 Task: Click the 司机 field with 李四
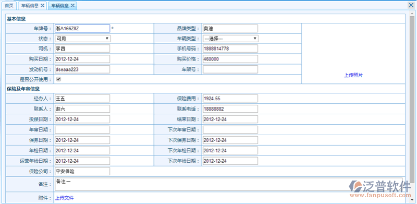(x=82, y=49)
